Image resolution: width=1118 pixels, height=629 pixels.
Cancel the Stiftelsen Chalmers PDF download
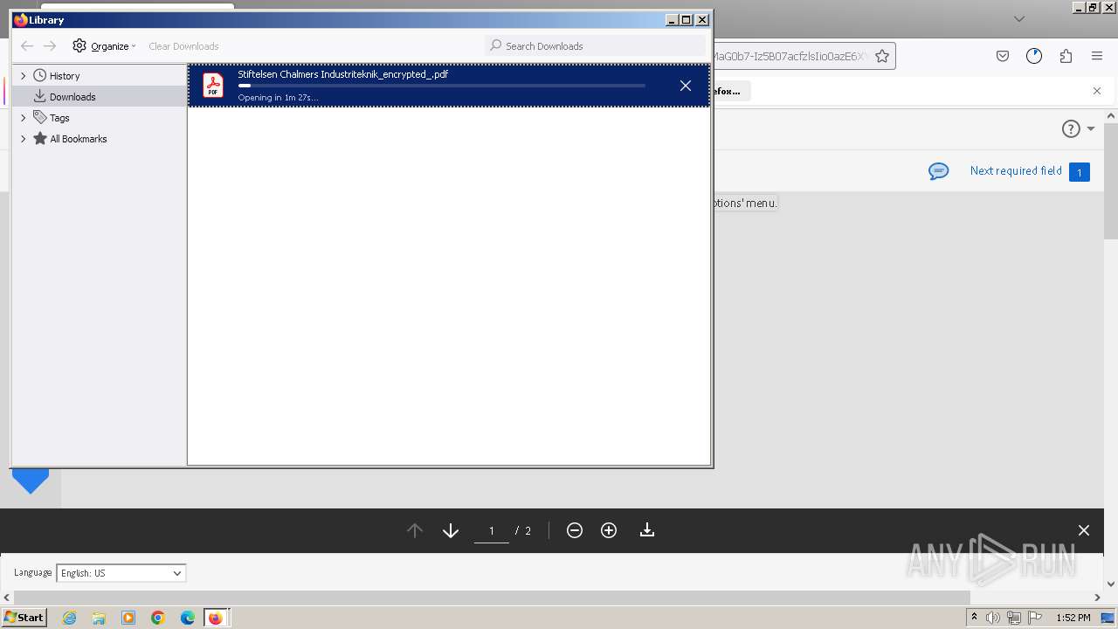point(686,86)
